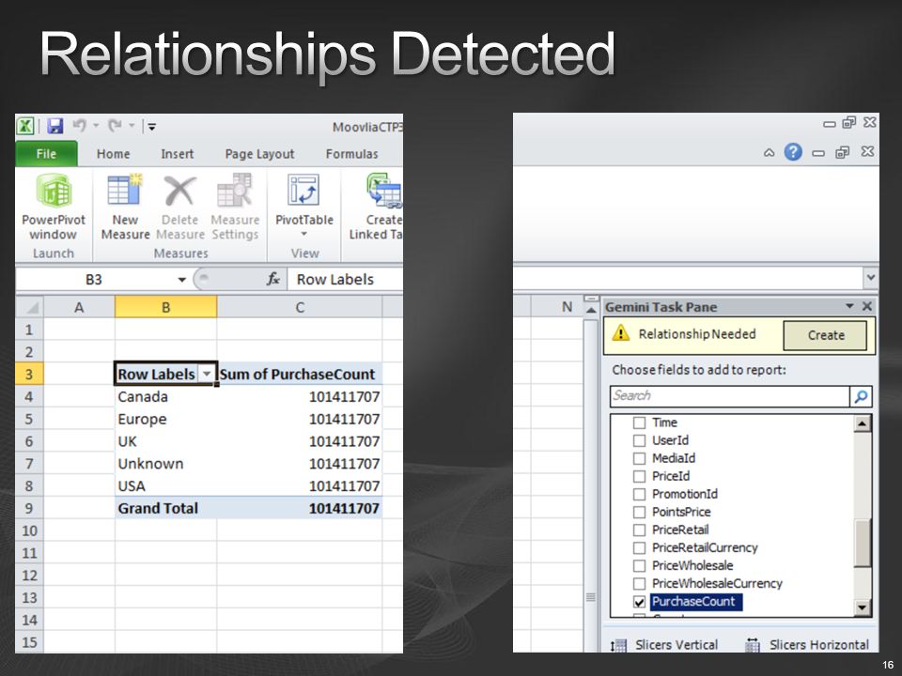Open Measure Settings
This screenshot has width=902, height=676.
pyautogui.click(x=235, y=207)
